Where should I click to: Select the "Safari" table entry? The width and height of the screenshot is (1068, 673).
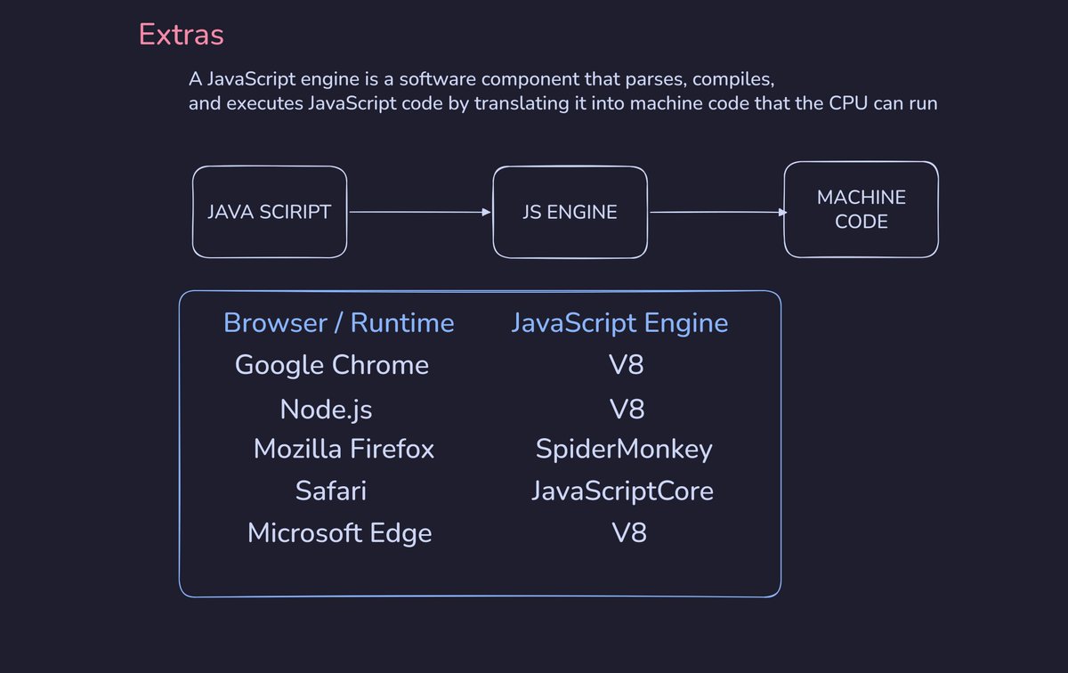pos(331,491)
